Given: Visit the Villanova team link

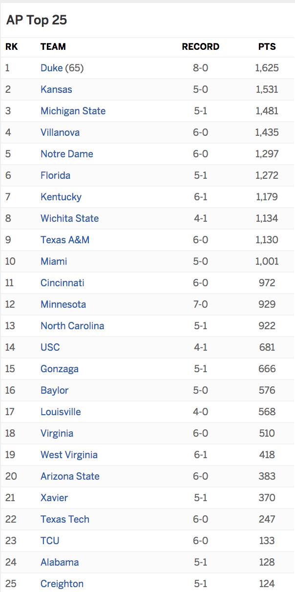Looking at the screenshot, I should click(60, 132).
